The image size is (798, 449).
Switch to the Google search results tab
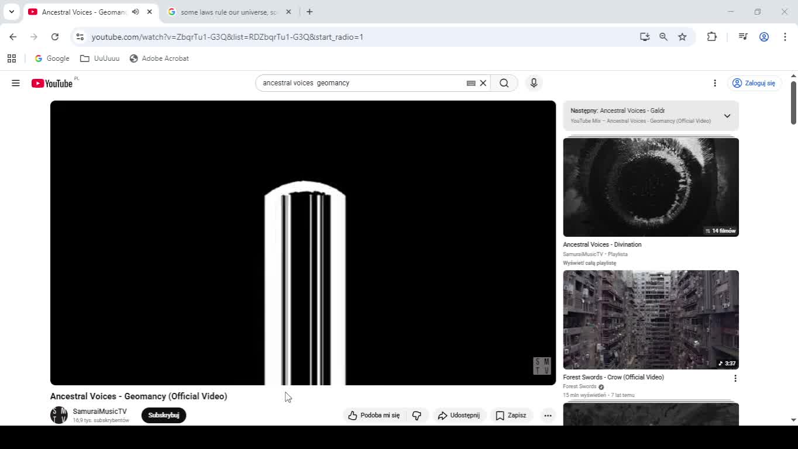pyautogui.click(x=228, y=12)
